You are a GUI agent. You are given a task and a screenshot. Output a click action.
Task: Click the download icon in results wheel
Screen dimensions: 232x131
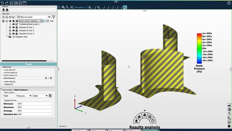point(136,121)
